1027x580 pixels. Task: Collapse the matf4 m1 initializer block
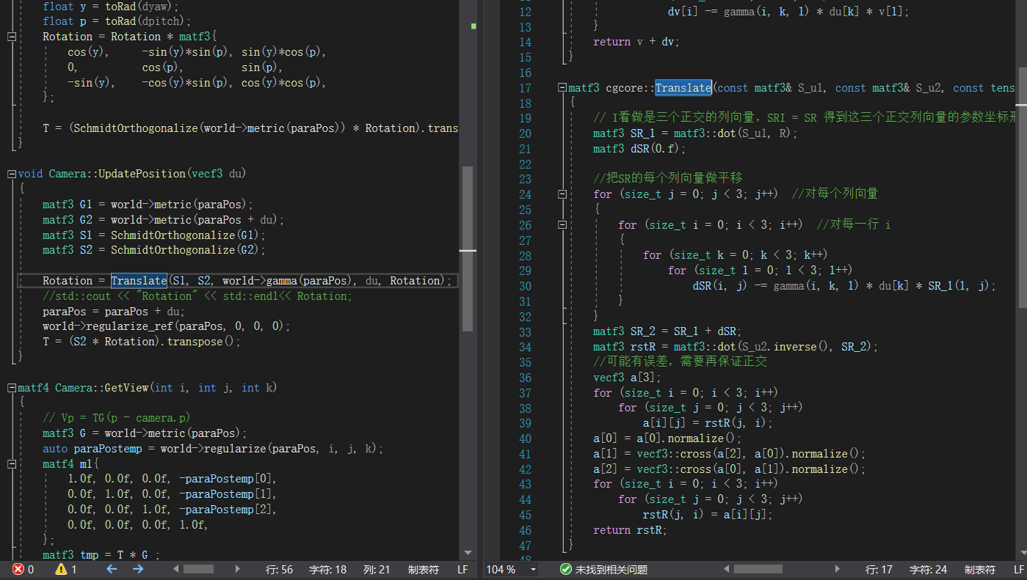point(11,464)
